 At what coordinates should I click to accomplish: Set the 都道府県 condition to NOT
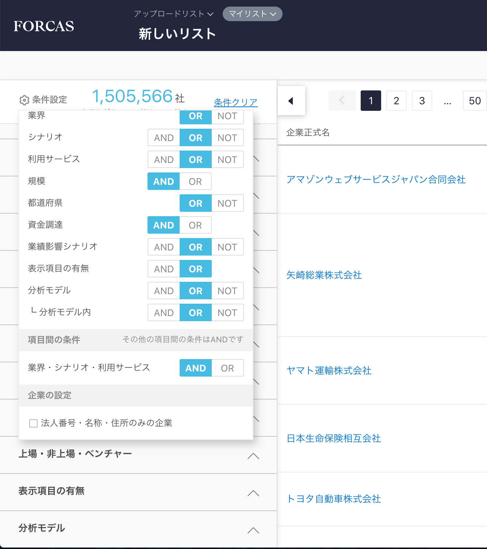coord(227,203)
